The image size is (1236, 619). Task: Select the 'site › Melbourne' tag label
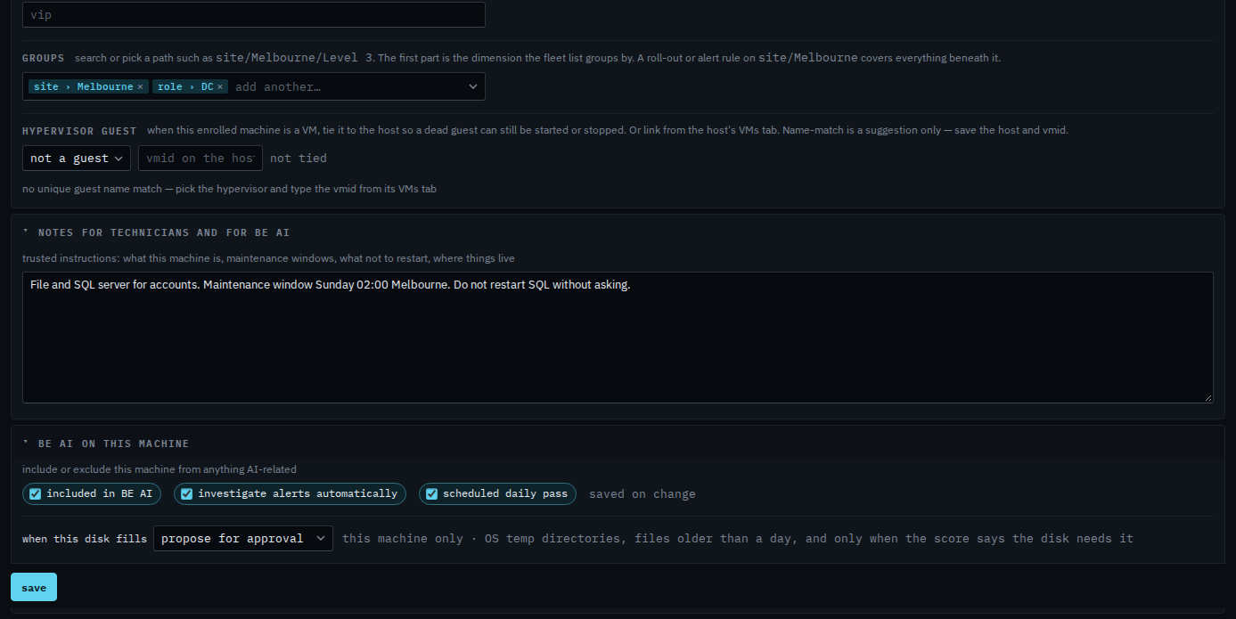coord(83,87)
